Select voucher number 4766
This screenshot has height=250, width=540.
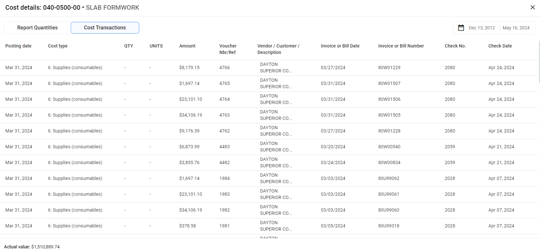224,68
